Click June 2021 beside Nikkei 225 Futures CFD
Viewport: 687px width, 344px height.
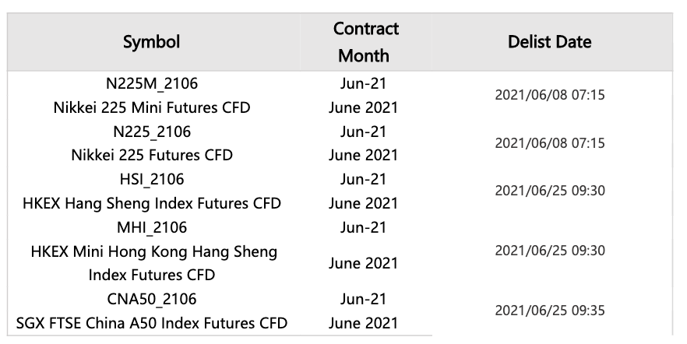click(x=363, y=155)
